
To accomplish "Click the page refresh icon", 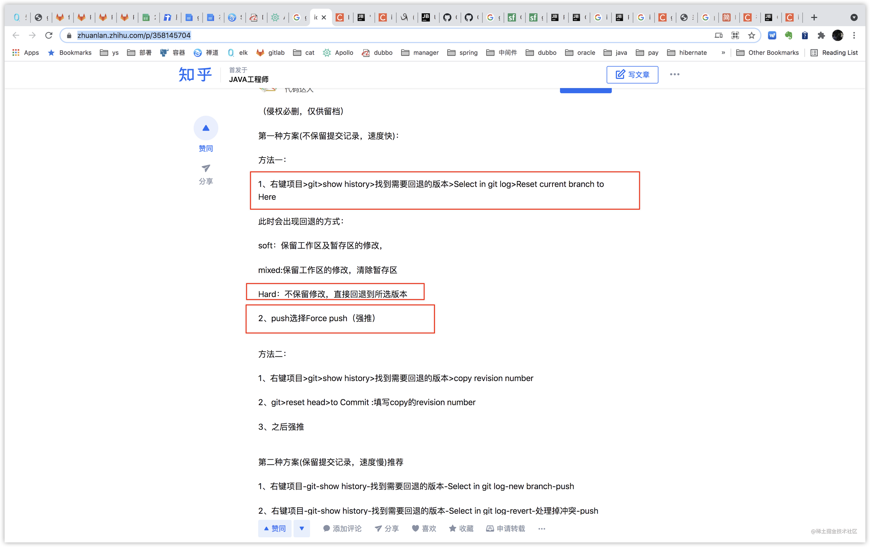I will [49, 35].
